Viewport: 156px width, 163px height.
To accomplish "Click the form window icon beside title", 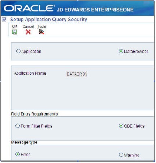I will (x=4, y=20).
